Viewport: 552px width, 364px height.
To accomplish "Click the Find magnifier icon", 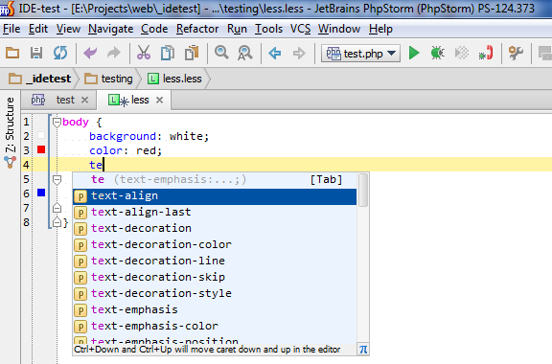I will point(221,53).
